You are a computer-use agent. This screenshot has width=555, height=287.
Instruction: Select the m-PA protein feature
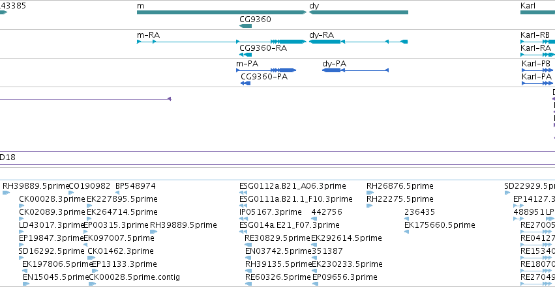point(266,70)
